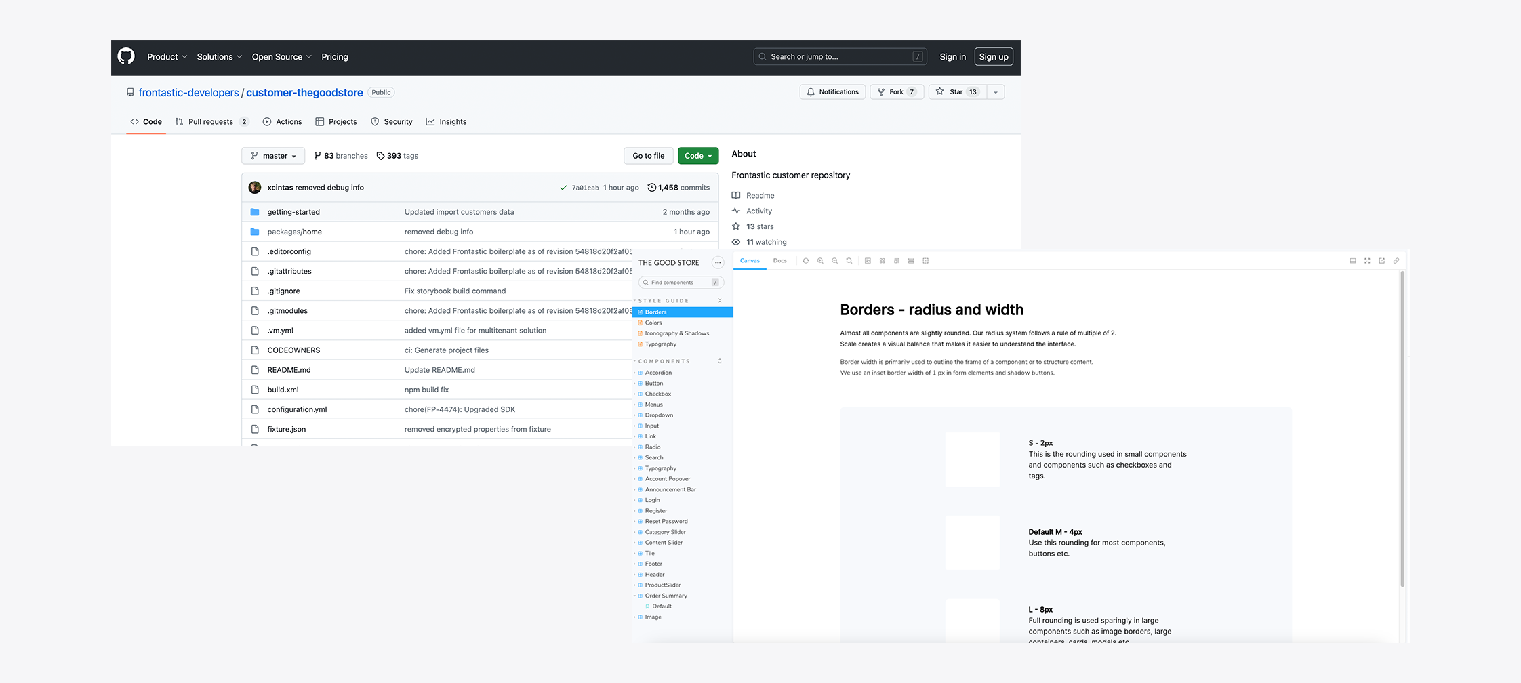
Task: Open the Security tab
Action: (391, 122)
